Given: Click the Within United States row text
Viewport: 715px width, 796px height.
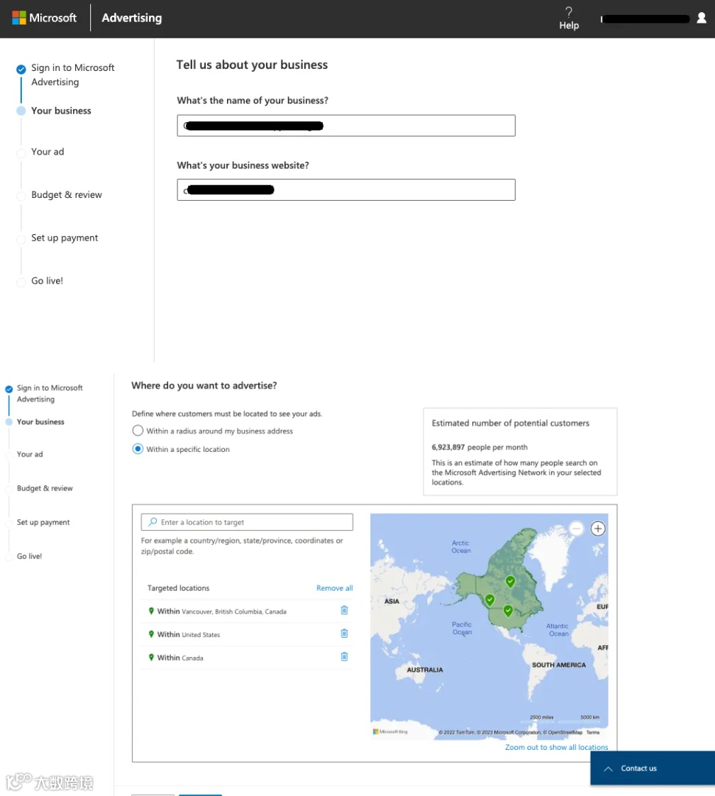Looking at the screenshot, I should point(188,634).
